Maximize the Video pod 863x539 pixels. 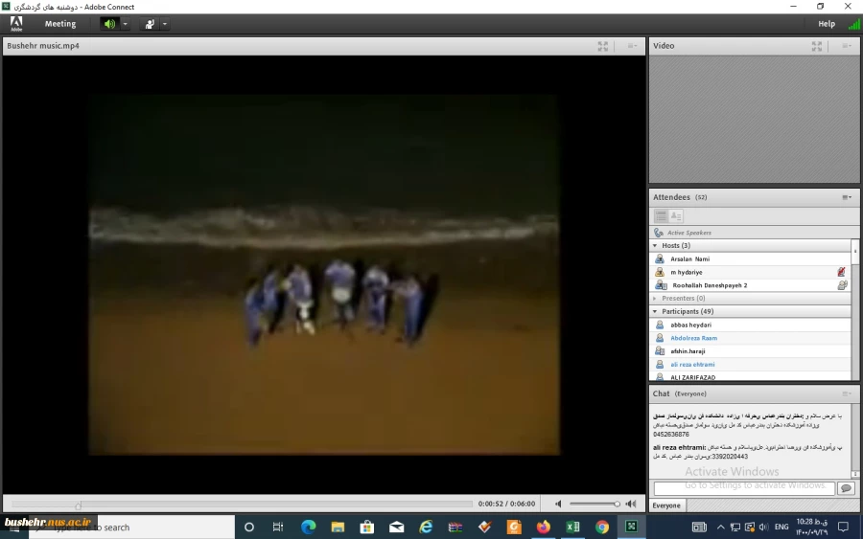click(816, 46)
